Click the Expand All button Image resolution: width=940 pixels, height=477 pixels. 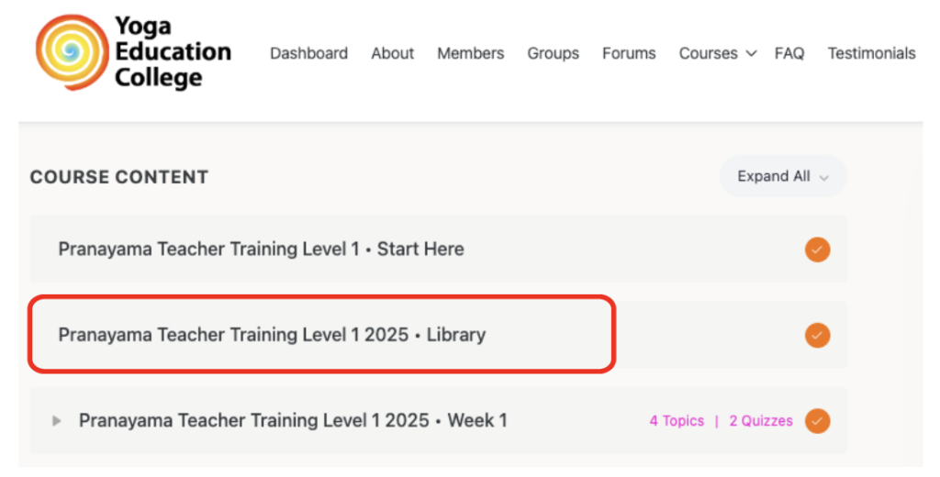783,176
